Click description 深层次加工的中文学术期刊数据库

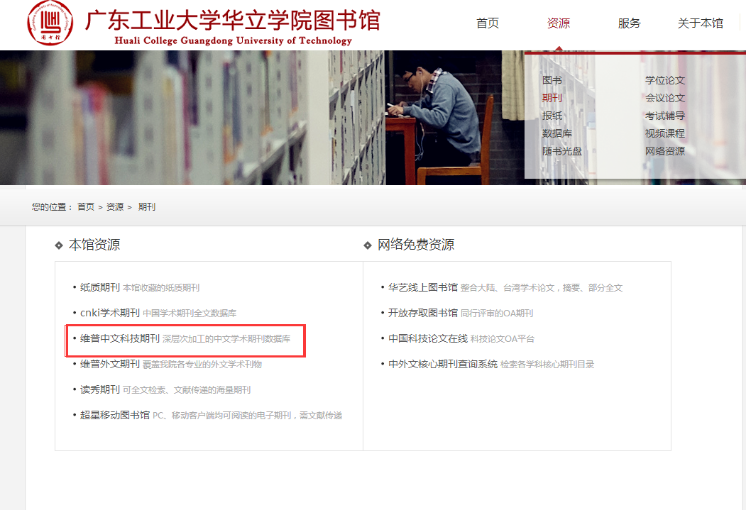point(226,339)
